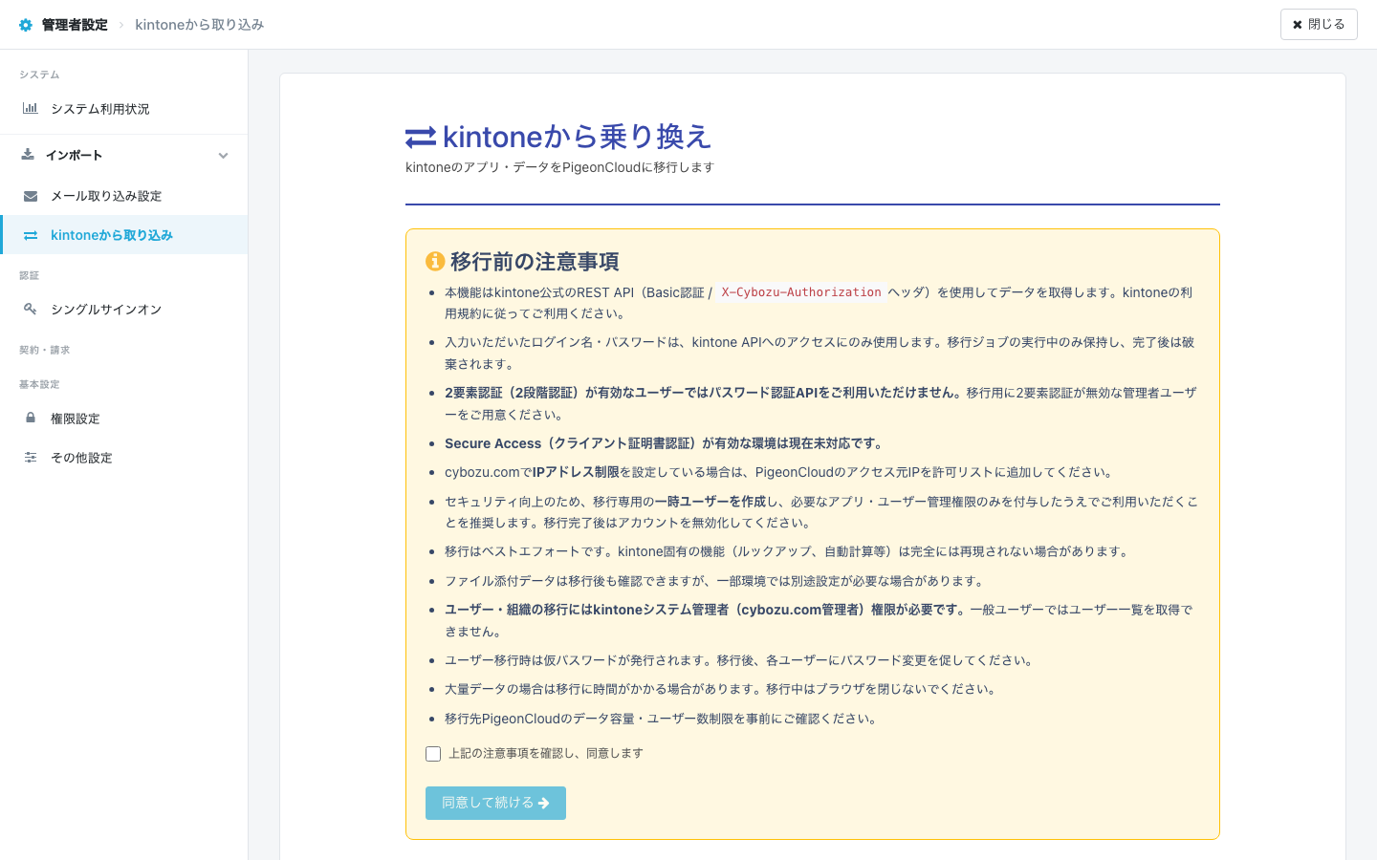Click the gear icon beside 管理者設定
This screenshot has height=860, width=1377.
(26, 24)
